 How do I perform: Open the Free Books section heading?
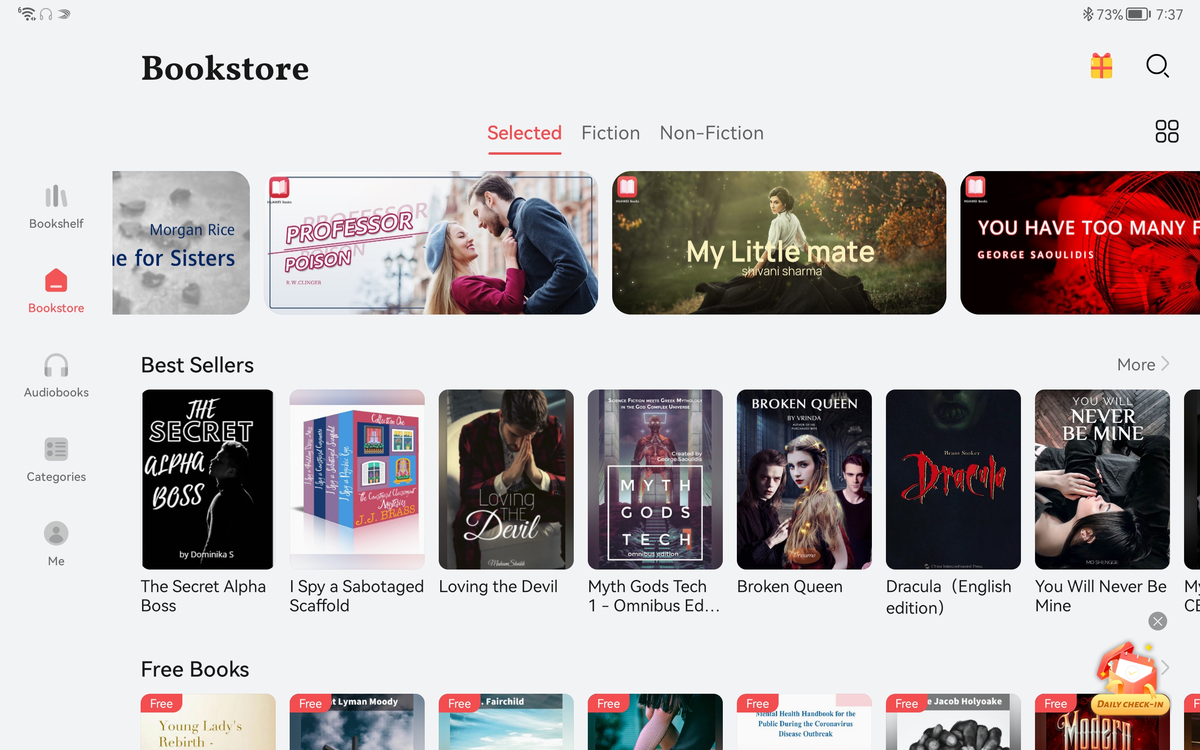(195, 669)
